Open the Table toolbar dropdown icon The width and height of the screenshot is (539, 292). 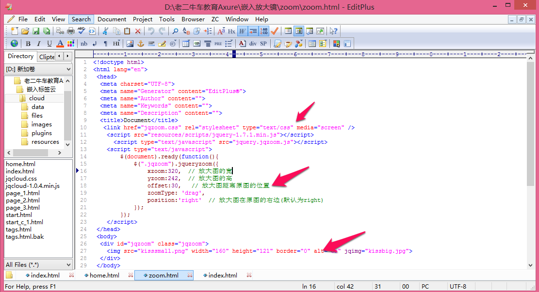(186, 44)
